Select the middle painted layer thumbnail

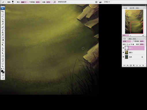pos(127,53)
